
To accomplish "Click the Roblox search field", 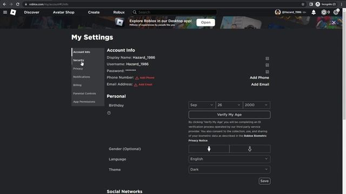I will (x=174, y=12).
